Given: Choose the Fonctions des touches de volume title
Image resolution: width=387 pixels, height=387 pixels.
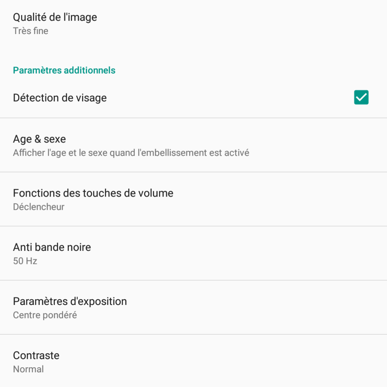Looking at the screenshot, I should (x=93, y=193).
